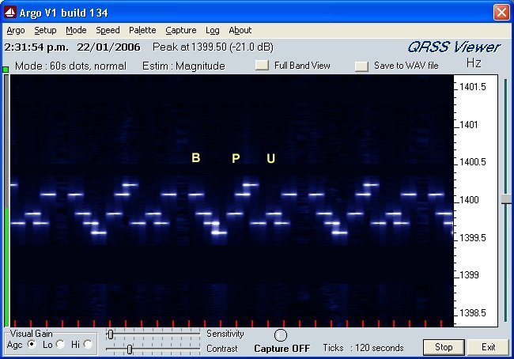Image resolution: width=514 pixels, height=359 pixels.
Task: Click the 1400.5 frequency scale label
Action: [473, 162]
